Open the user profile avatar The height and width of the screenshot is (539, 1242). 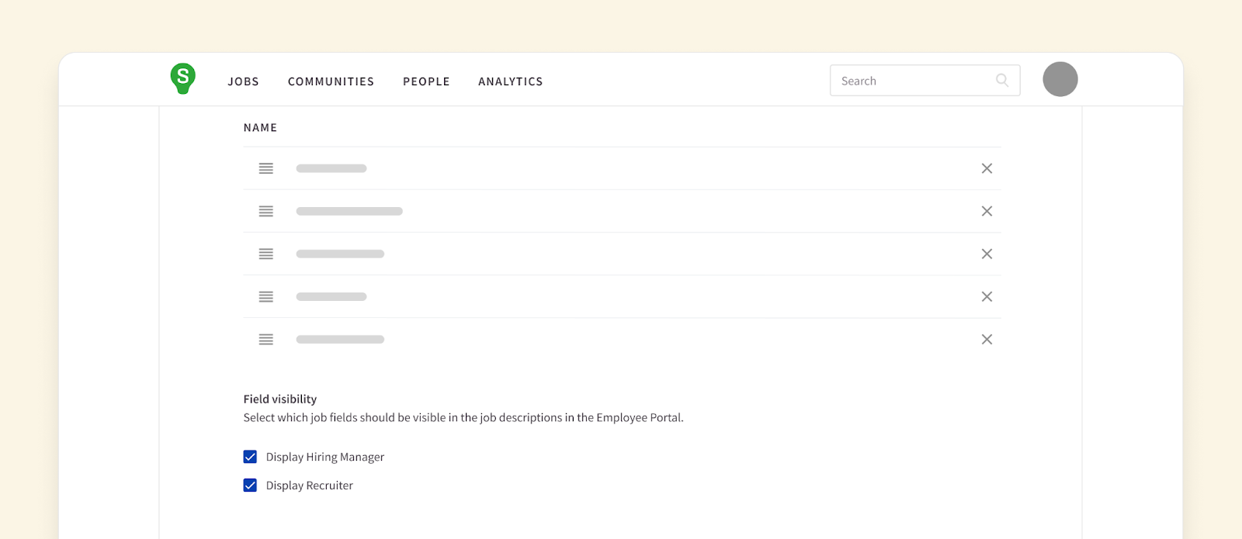tap(1060, 79)
